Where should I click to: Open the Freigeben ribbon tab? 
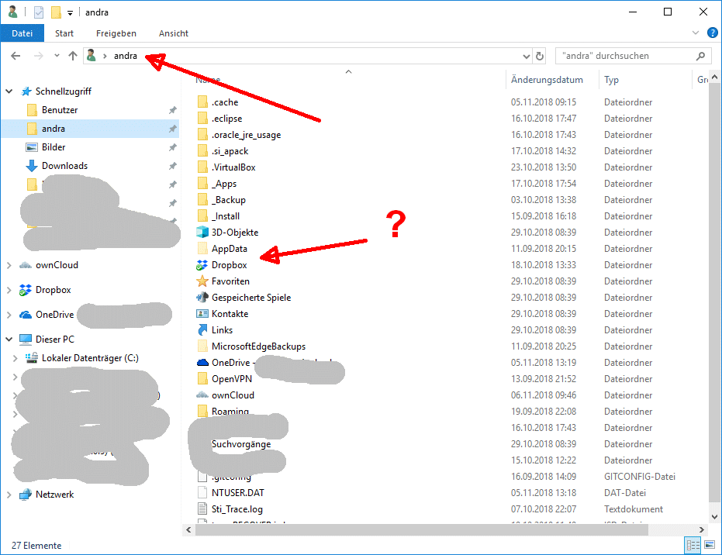tap(116, 33)
